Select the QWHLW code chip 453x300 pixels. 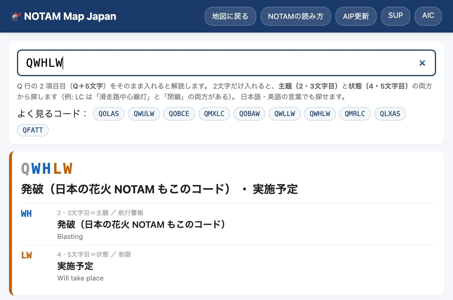coord(320,114)
